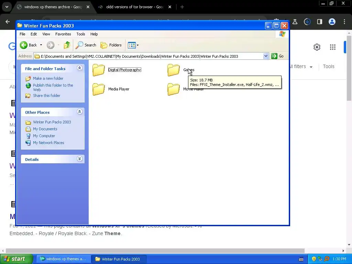
Task: Open the Tools menu in Explorer
Action: (80, 34)
